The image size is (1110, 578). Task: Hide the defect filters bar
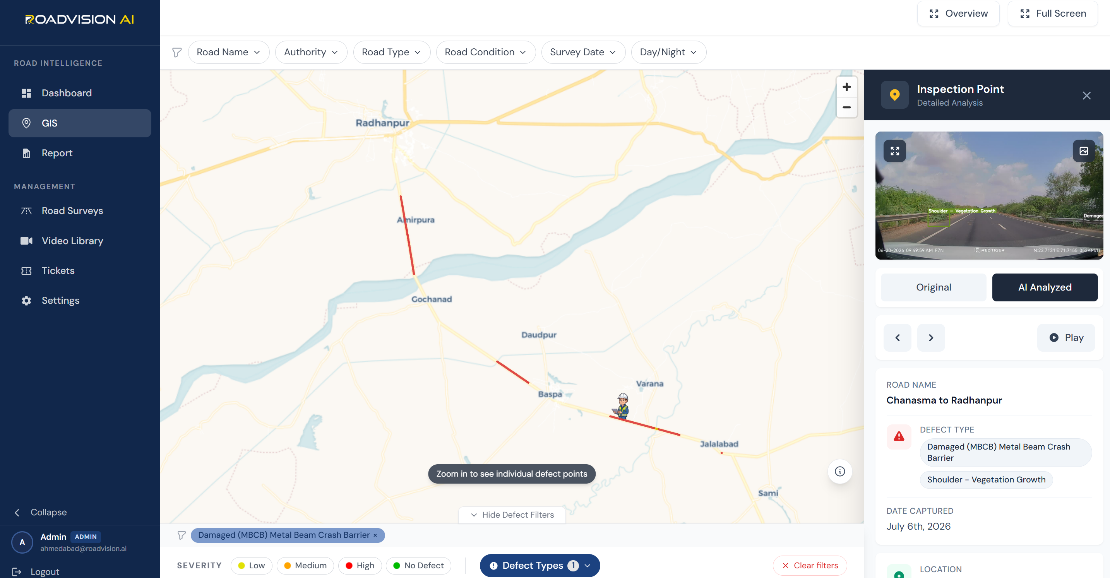coord(512,515)
